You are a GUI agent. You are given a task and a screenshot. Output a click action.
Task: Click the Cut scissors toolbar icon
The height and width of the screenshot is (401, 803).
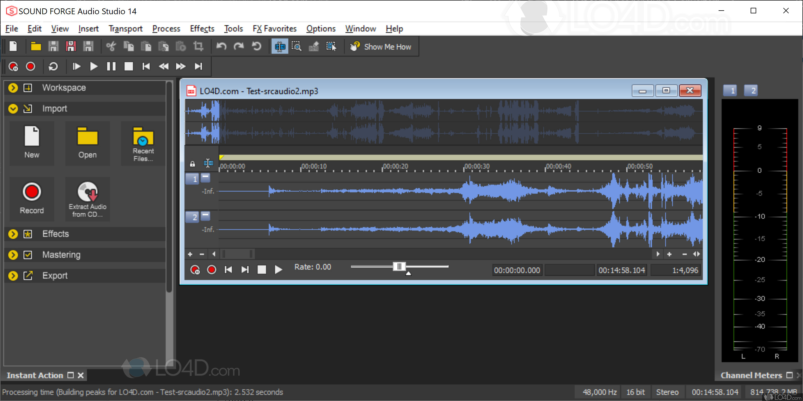111,47
